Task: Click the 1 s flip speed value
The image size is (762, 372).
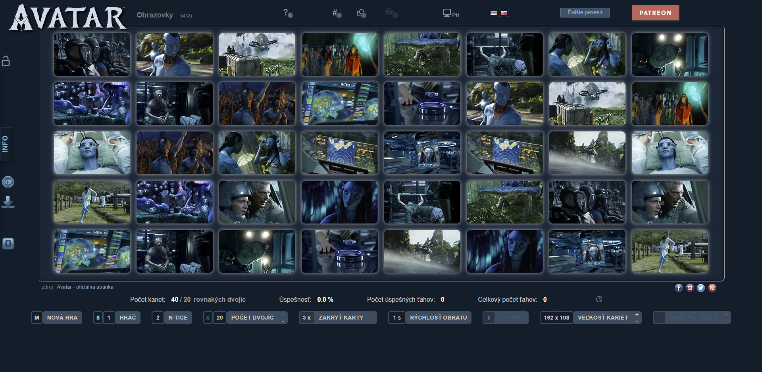Action: (397, 318)
